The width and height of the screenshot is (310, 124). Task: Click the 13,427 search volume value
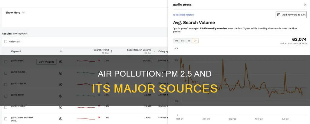(148, 117)
